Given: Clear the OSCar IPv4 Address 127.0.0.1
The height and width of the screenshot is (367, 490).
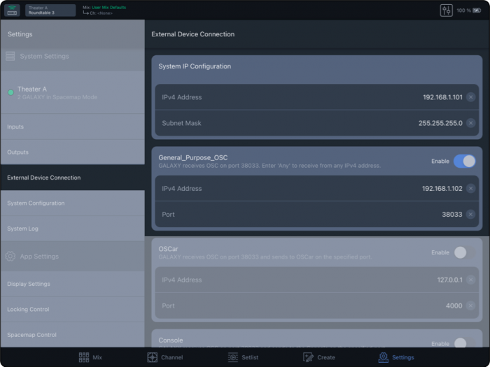Looking at the screenshot, I should click(x=470, y=280).
